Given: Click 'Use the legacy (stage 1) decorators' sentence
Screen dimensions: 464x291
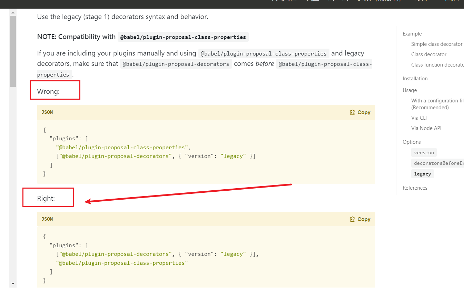Looking at the screenshot, I should click(x=123, y=17).
